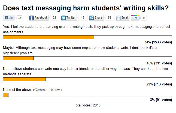Send via the Email envelope button
This screenshot has height=113, width=176.
pyautogui.click(x=123, y=18)
